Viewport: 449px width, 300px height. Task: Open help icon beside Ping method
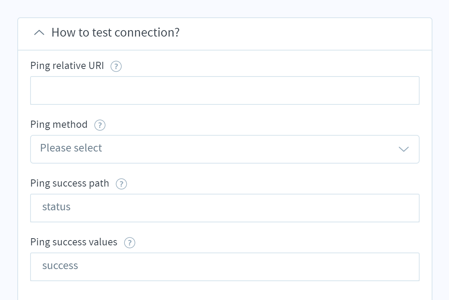click(x=100, y=125)
